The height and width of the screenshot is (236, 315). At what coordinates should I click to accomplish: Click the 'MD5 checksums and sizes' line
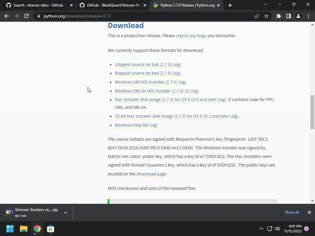(x=152, y=188)
